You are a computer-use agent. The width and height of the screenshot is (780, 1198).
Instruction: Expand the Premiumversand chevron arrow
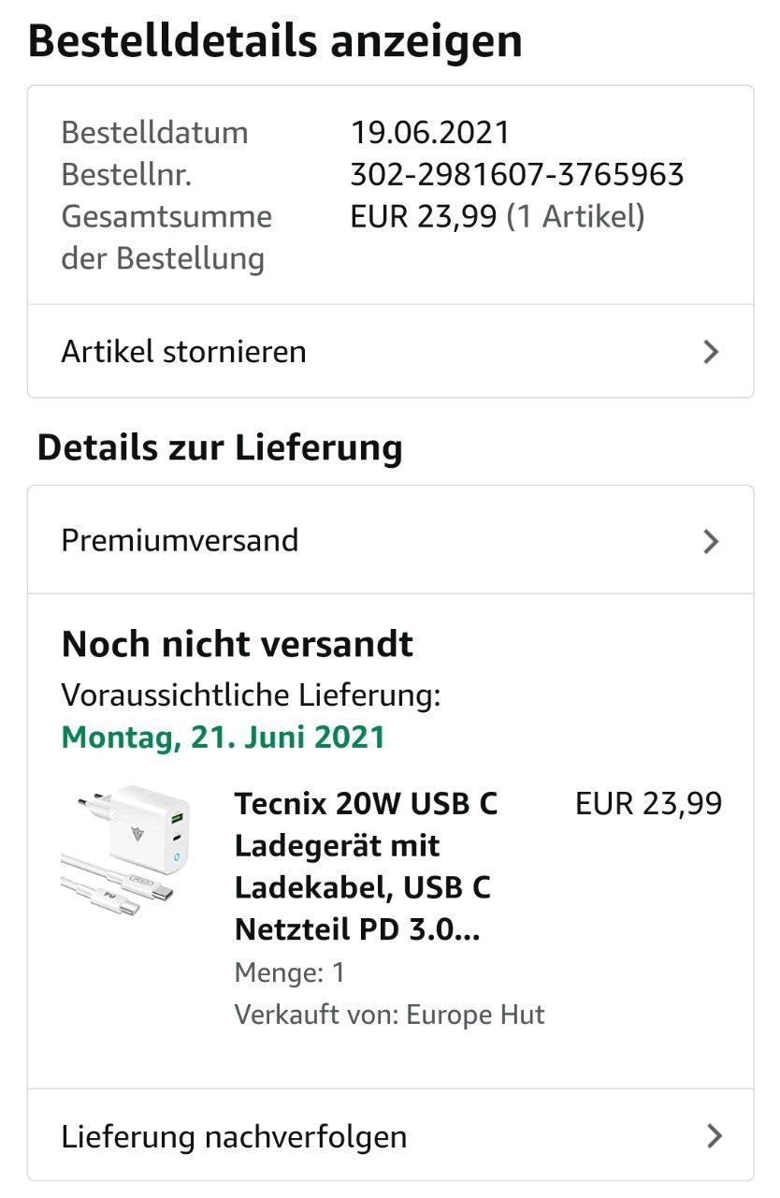point(712,541)
